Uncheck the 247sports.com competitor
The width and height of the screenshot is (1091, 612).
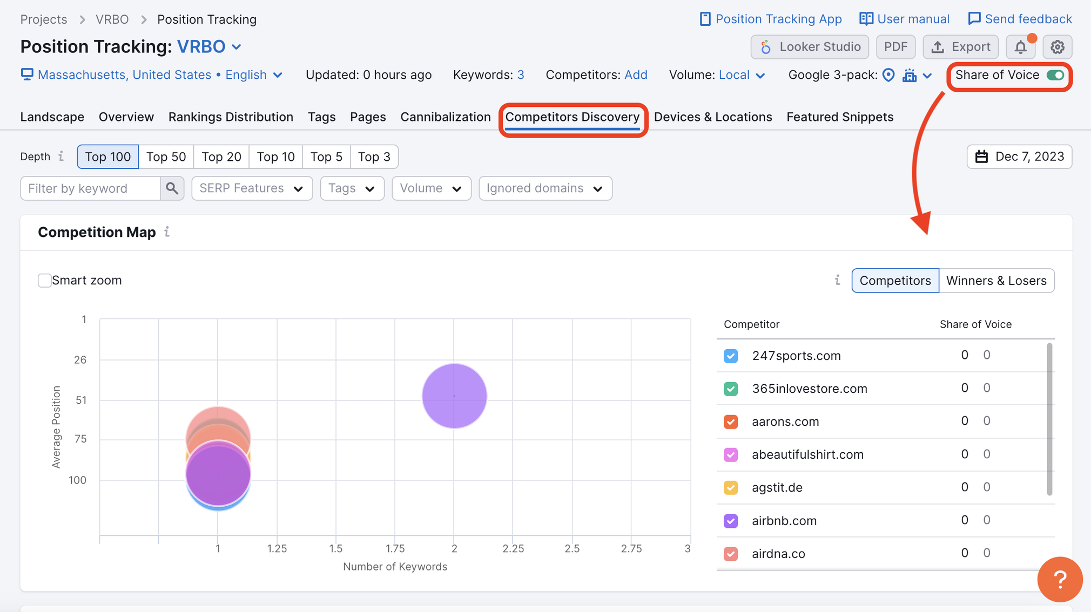pos(731,356)
